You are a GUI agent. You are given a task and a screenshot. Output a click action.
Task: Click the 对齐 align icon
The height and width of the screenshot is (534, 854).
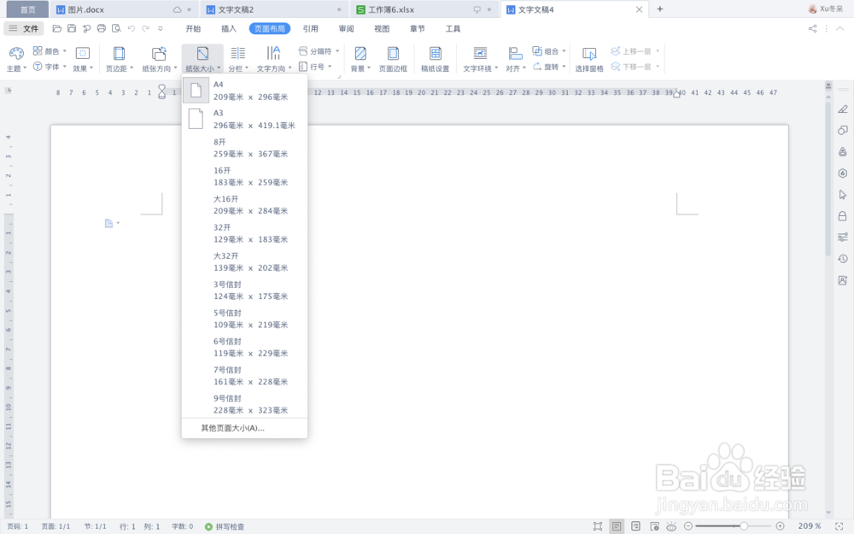(515, 53)
